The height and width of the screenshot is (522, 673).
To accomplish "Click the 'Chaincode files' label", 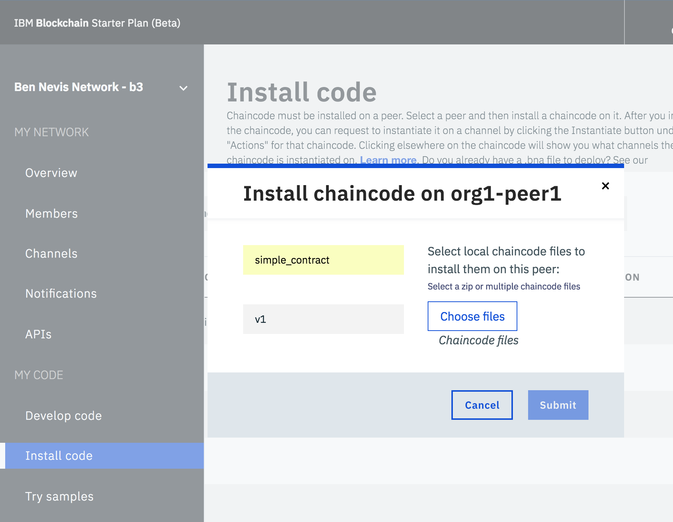I will tap(478, 340).
